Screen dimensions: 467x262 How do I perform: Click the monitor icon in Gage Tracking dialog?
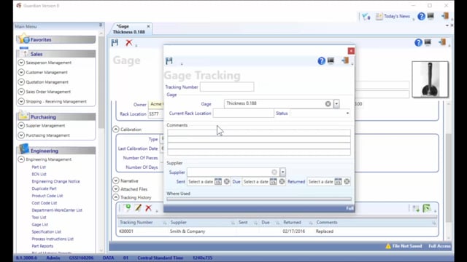(331, 60)
